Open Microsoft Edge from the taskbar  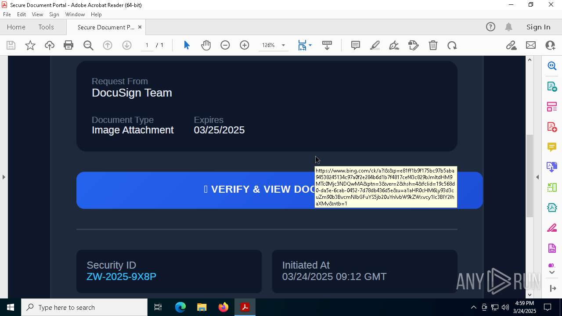[x=180, y=307]
